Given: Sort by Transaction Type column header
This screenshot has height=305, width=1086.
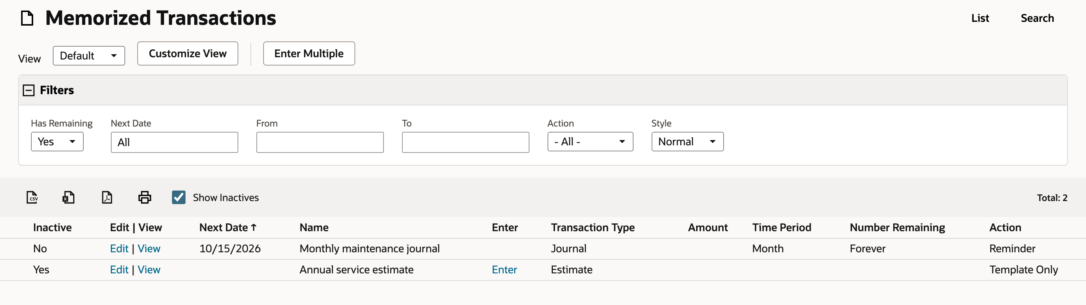Looking at the screenshot, I should point(593,227).
